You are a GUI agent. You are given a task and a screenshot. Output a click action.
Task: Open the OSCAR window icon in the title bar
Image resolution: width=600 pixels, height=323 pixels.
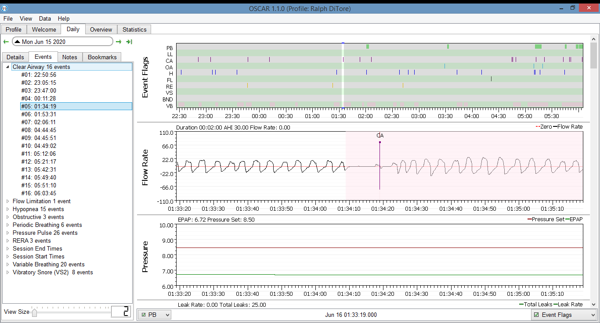coord(5,8)
